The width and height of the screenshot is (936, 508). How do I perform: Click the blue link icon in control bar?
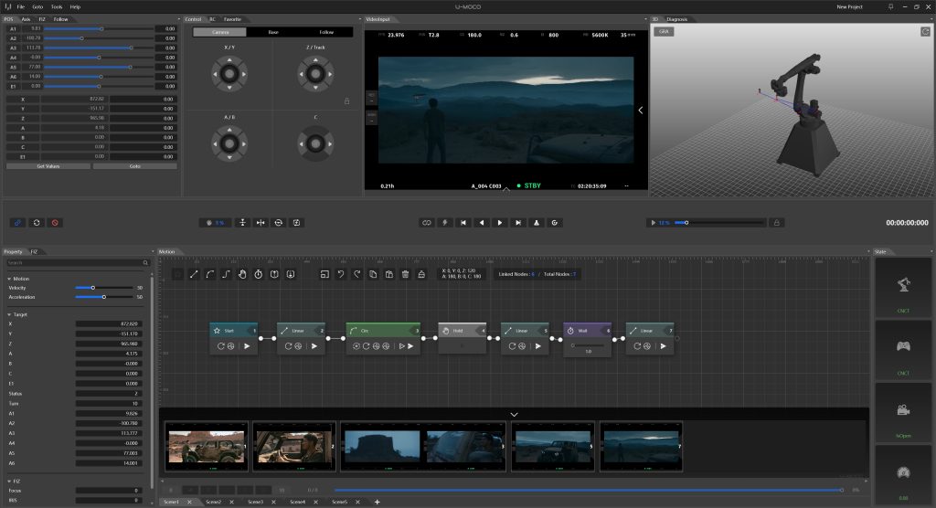[18, 222]
